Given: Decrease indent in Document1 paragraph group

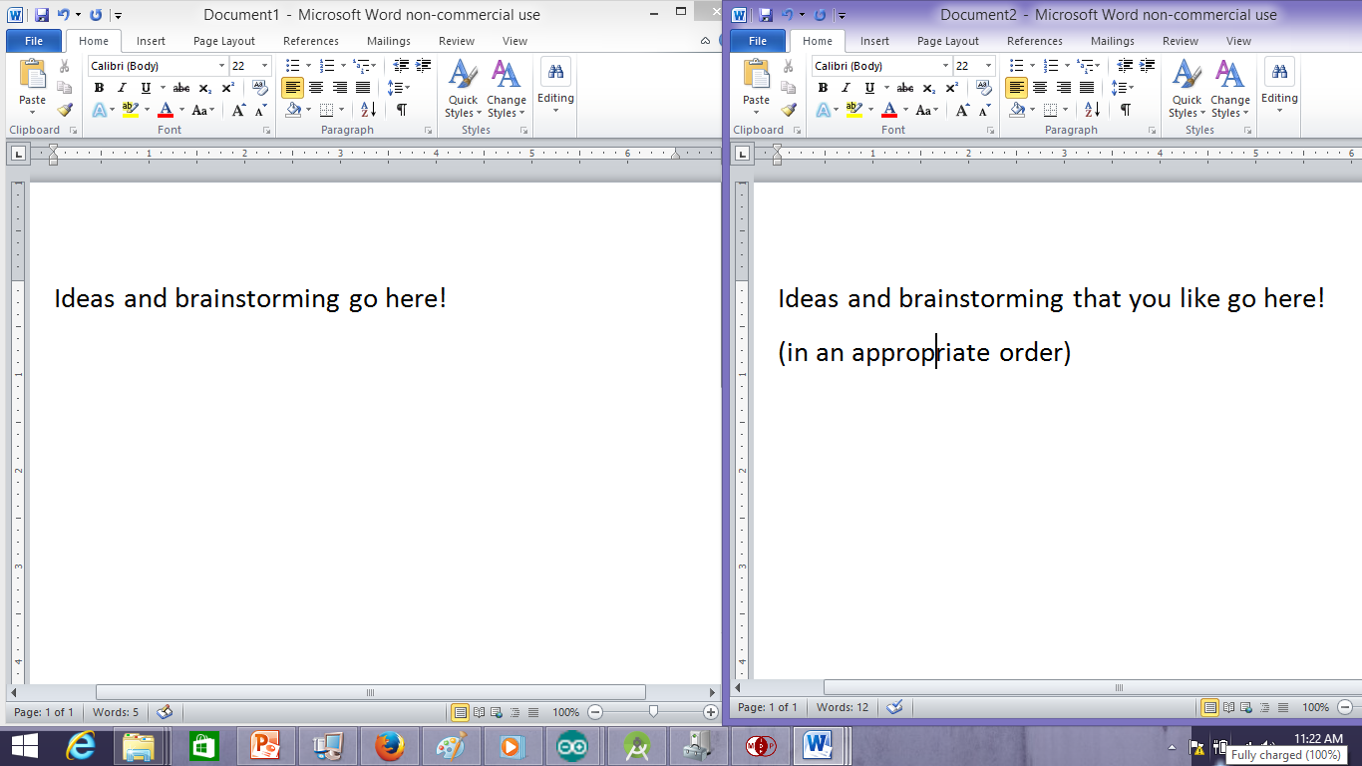Looking at the screenshot, I should click(x=401, y=66).
